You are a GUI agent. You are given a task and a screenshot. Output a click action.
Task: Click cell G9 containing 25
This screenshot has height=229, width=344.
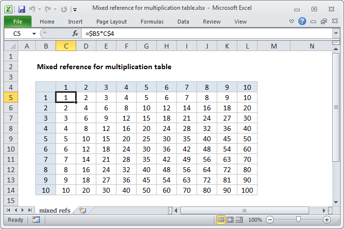point(146,139)
